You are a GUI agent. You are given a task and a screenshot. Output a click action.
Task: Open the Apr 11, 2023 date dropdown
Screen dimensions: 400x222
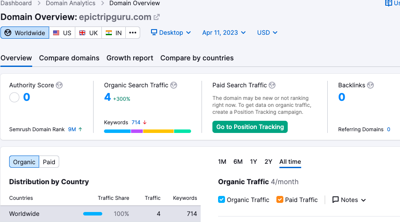click(224, 33)
